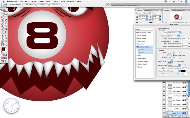Select the Eraser tool
Screen dimensions: 190x118
coord(2,29)
